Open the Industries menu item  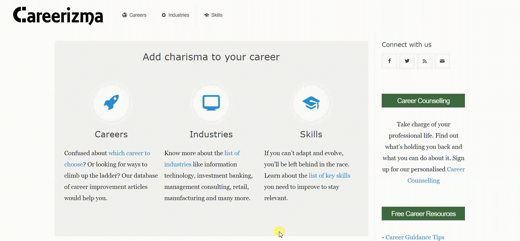pyautogui.click(x=175, y=15)
